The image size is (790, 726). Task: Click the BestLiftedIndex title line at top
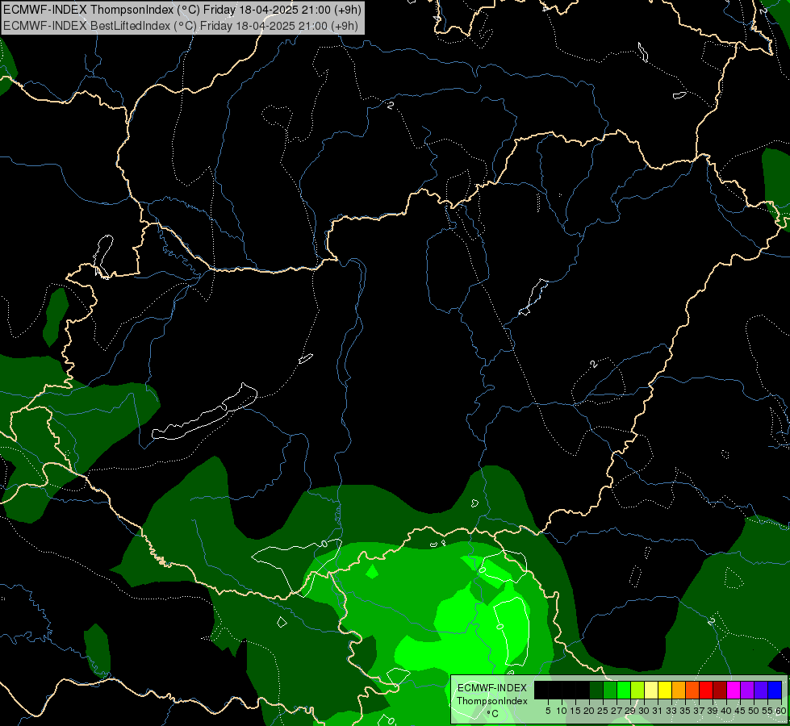click(x=181, y=26)
